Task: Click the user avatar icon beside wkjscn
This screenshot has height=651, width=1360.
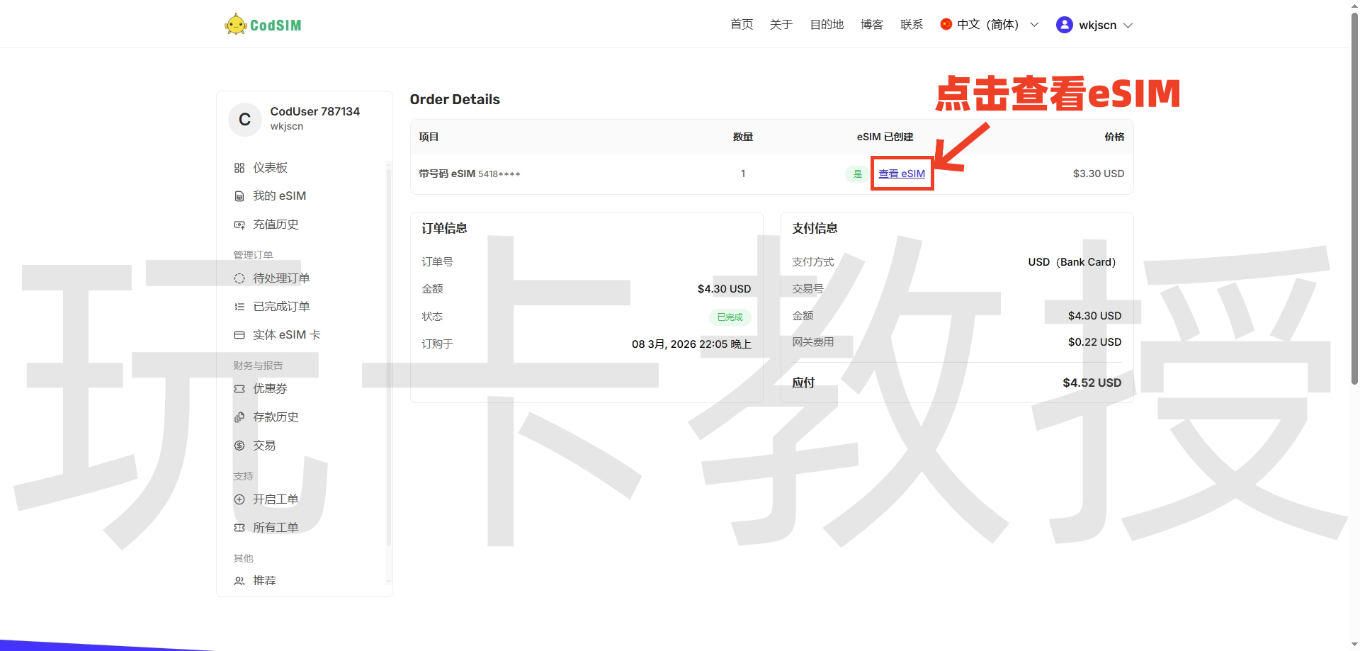Action: click(x=1065, y=24)
